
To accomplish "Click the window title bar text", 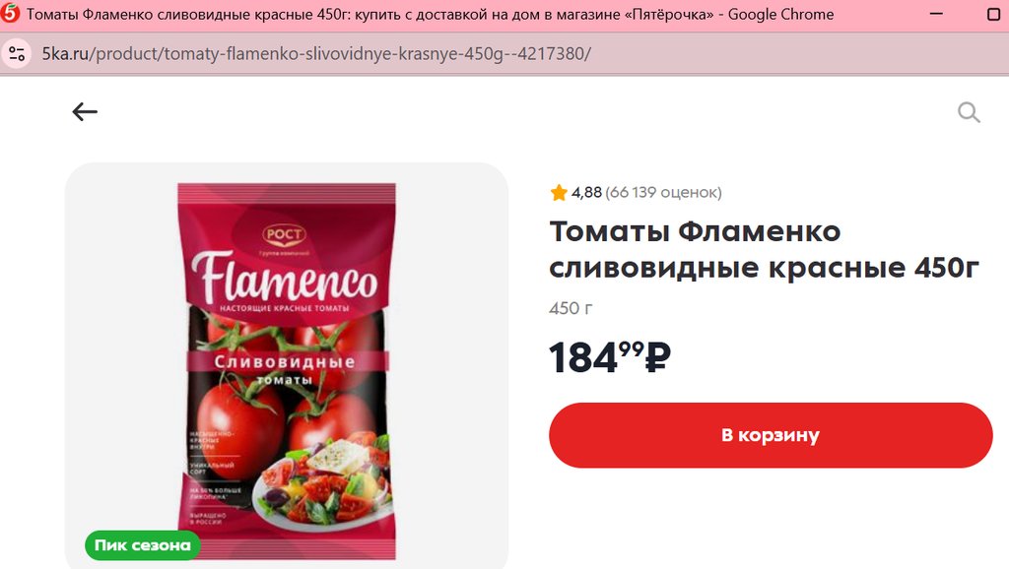I will coord(430,14).
